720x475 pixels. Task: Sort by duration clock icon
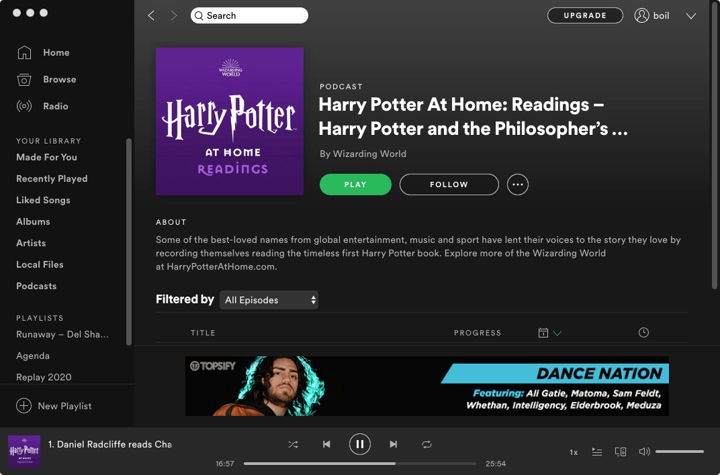pos(644,332)
